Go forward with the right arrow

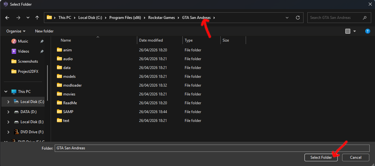pyautogui.click(x=18, y=18)
